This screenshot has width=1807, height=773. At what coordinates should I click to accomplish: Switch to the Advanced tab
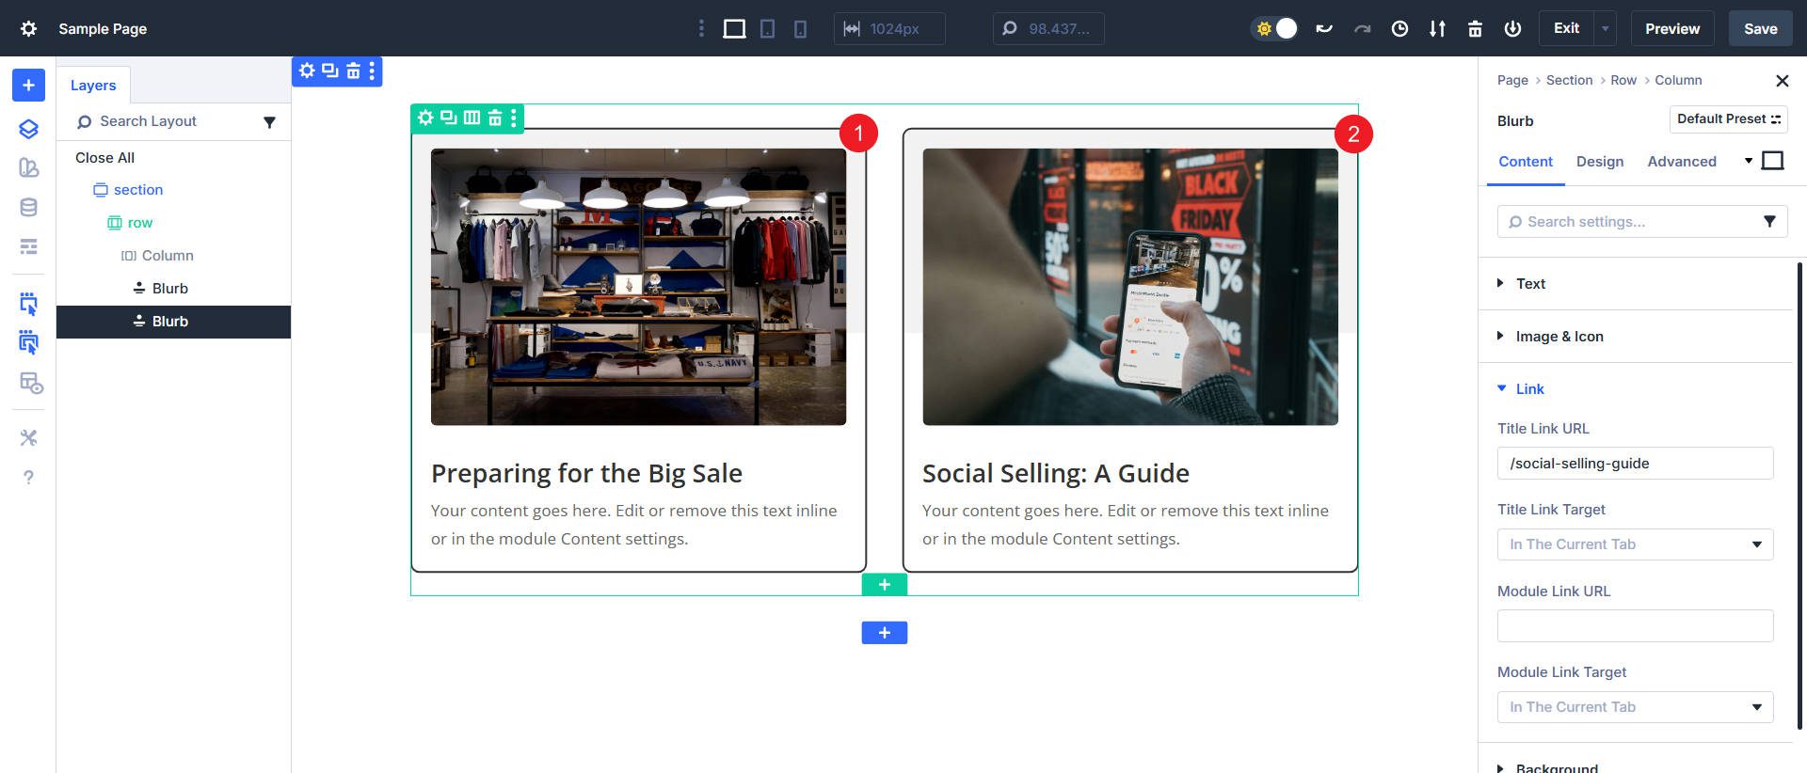[1682, 162]
